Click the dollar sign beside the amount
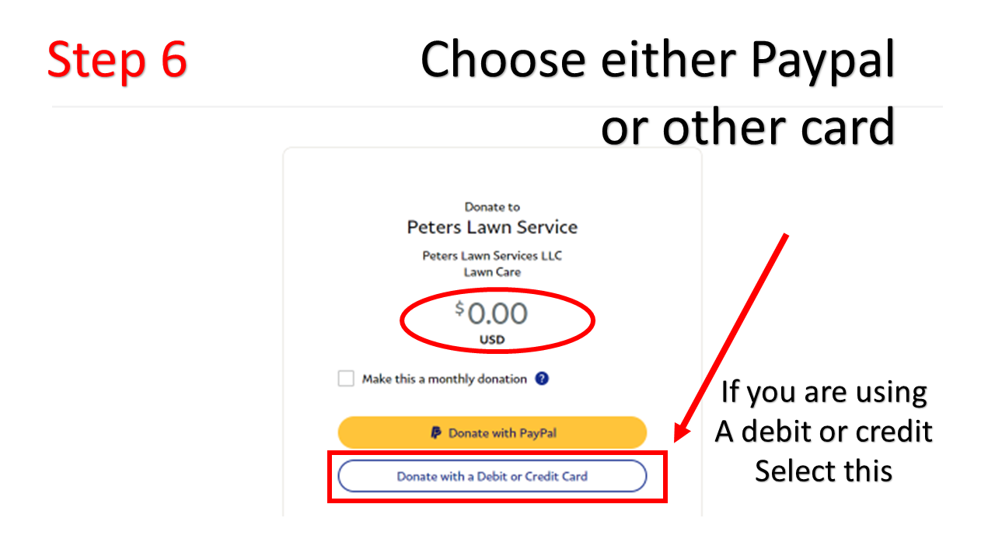Screen dimensions: 995x560 click(460, 309)
